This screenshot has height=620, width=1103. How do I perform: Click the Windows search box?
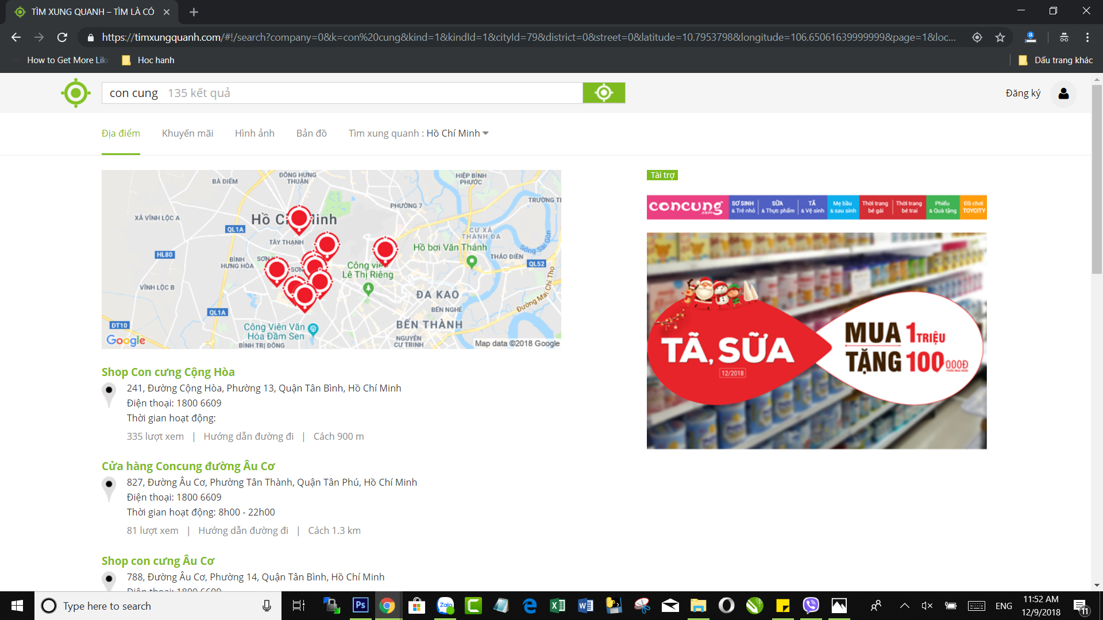click(x=158, y=606)
